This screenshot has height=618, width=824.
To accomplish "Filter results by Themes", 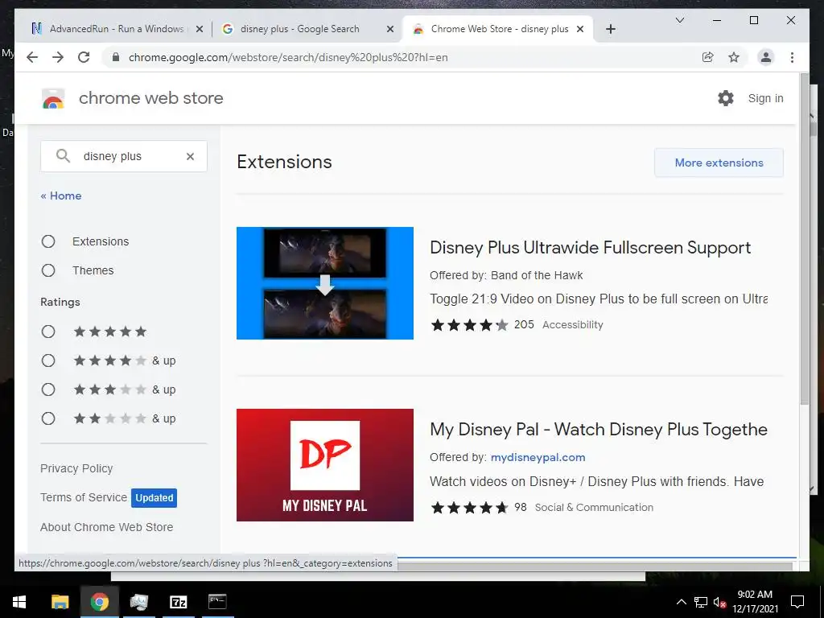I will click(x=48, y=270).
